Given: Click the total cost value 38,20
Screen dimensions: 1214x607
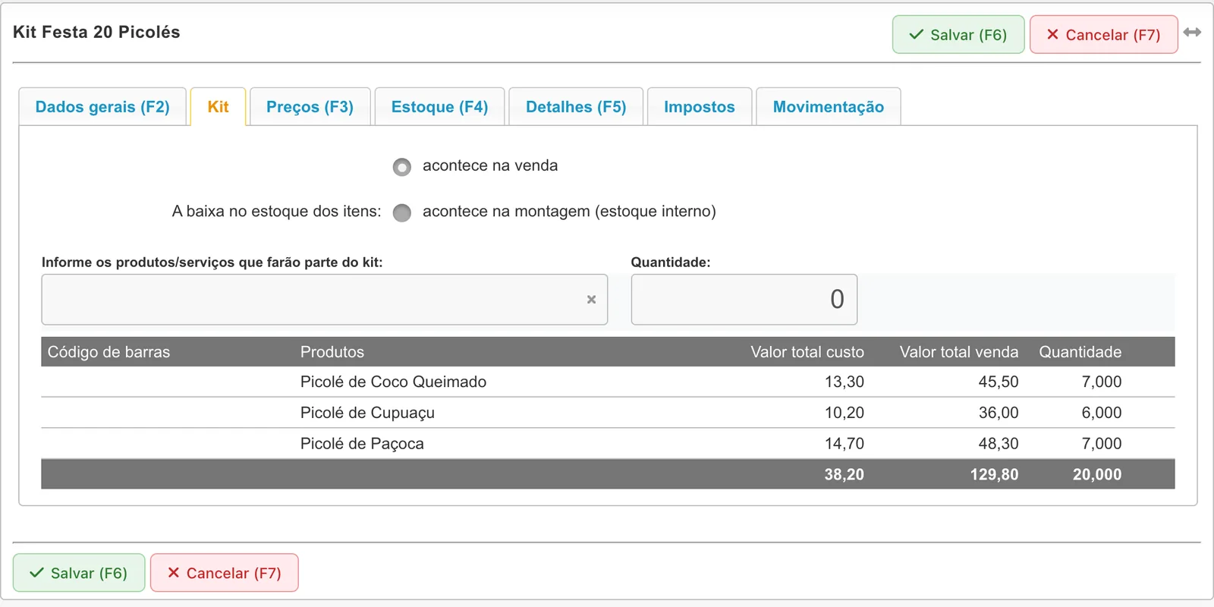Looking at the screenshot, I should 844,474.
